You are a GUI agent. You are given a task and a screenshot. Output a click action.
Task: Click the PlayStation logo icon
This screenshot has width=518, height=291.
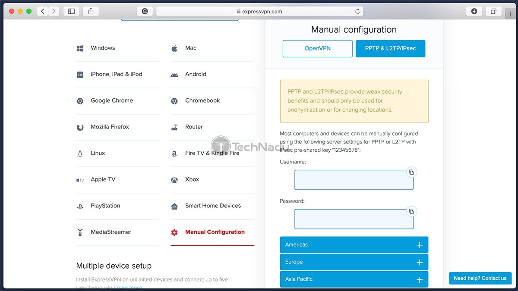pyautogui.click(x=80, y=206)
